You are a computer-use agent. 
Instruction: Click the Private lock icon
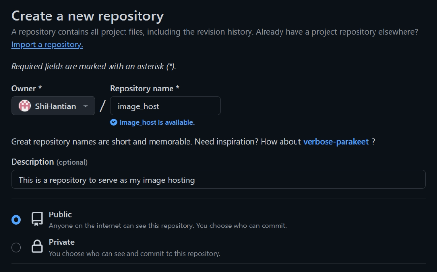(x=37, y=247)
